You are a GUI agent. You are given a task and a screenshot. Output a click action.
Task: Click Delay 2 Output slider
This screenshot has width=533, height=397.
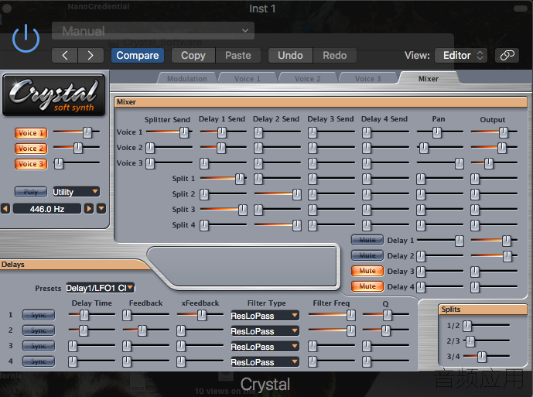[494, 255]
